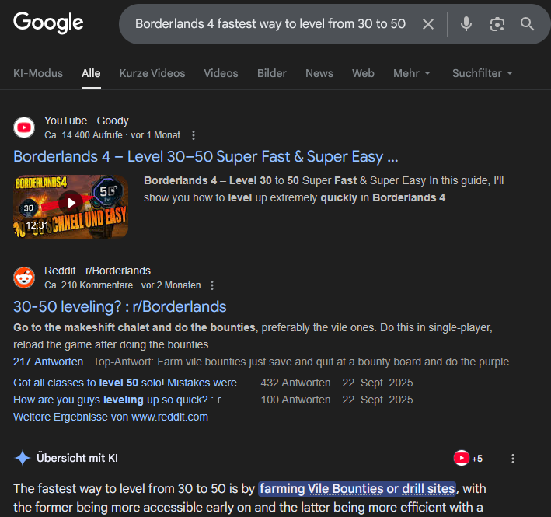The width and height of the screenshot is (551, 517).
Task: Expand the Suchfilter dropdown
Action: pos(482,73)
